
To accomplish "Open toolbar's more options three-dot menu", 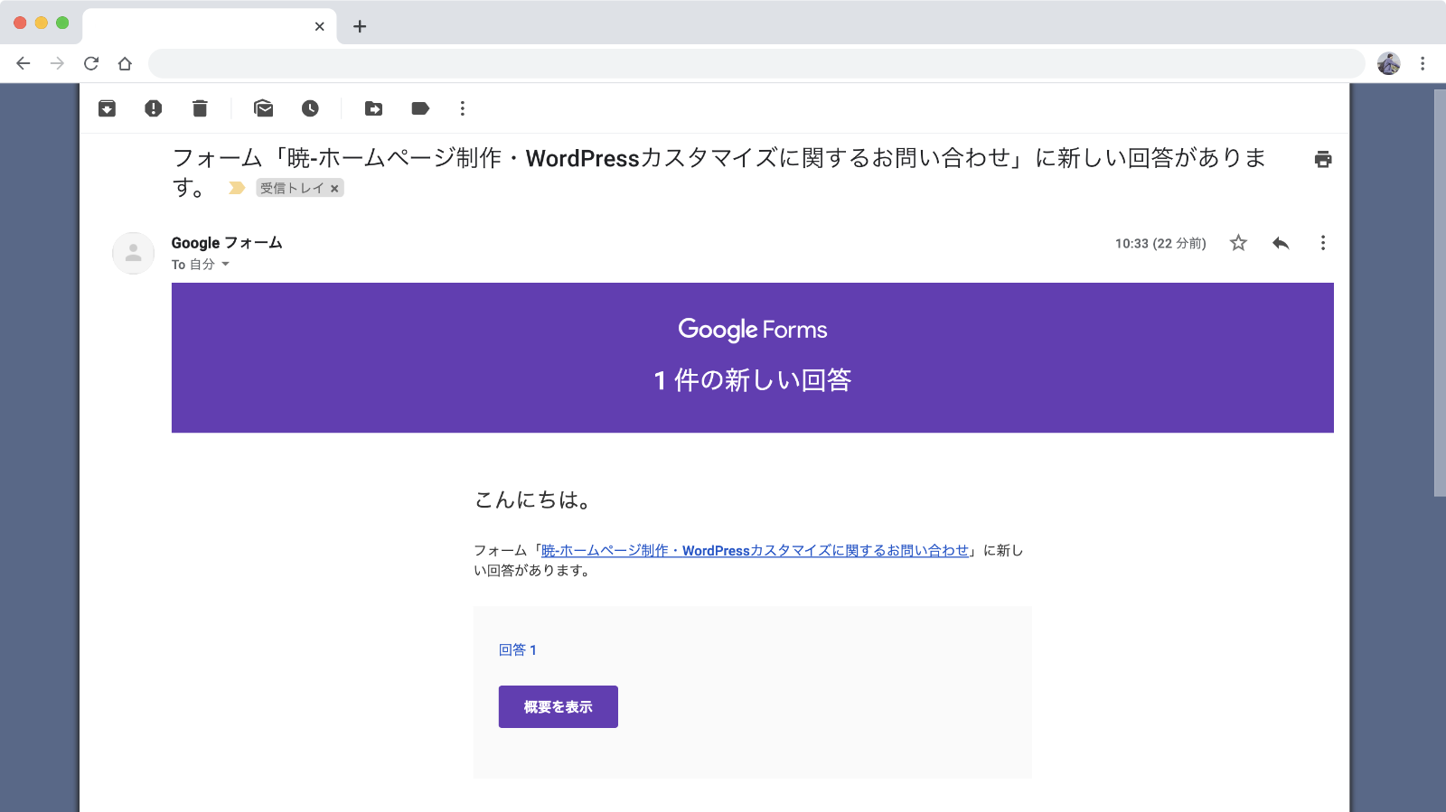I will [463, 108].
